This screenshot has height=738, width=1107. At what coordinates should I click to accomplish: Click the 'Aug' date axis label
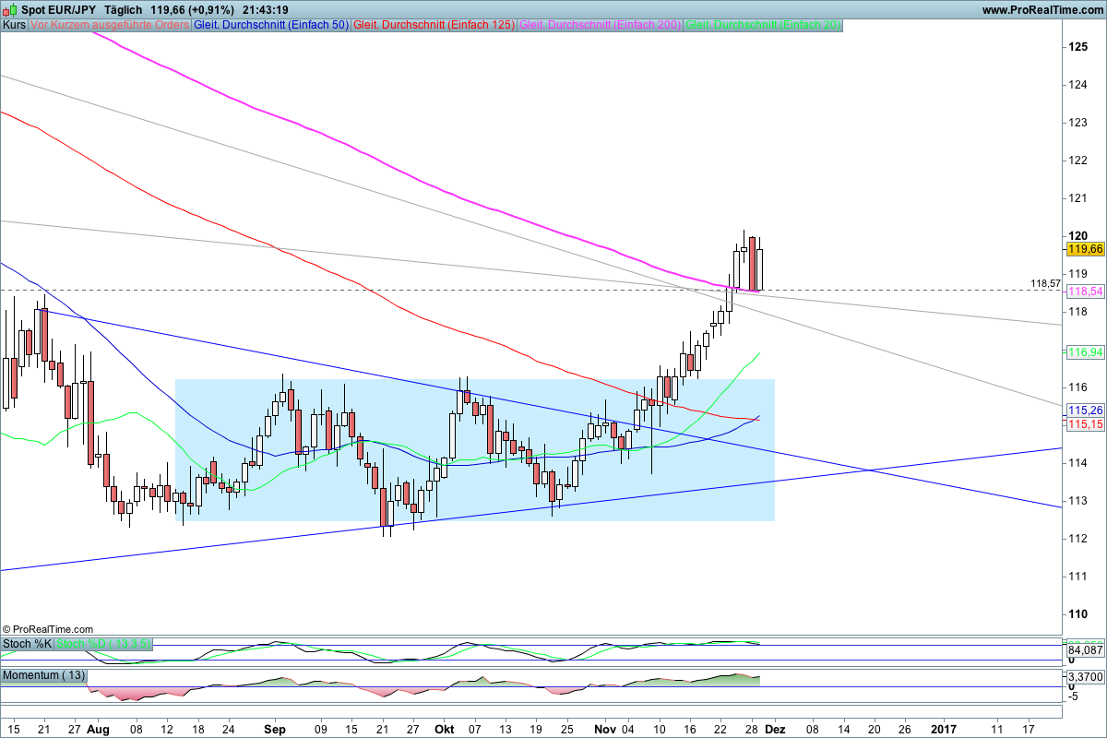tap(98, 728)
